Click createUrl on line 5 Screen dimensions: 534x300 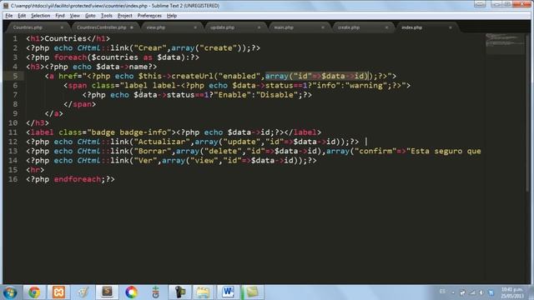pos(193,76)
